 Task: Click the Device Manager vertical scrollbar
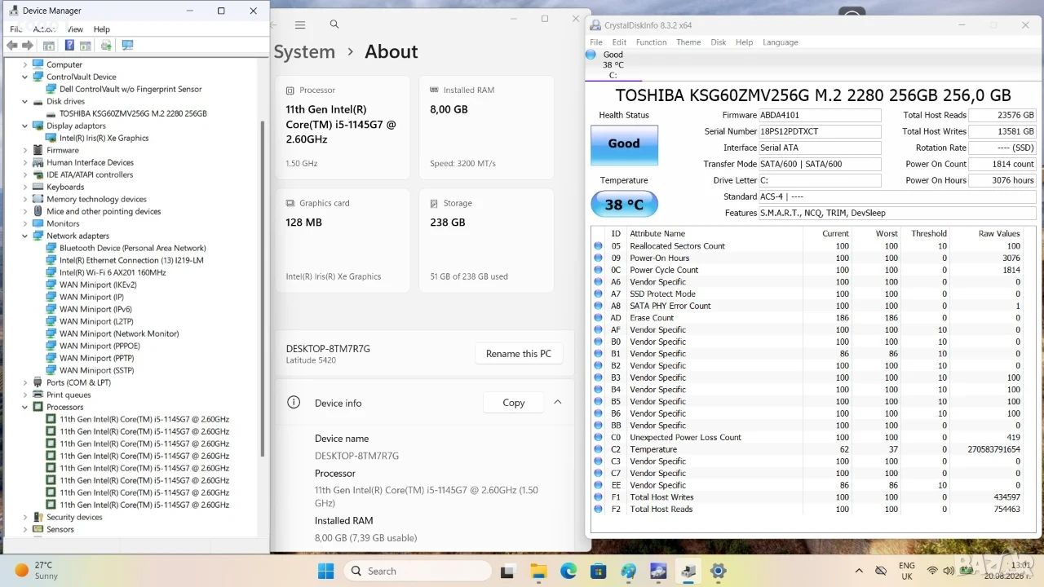(x=262, y=289)
